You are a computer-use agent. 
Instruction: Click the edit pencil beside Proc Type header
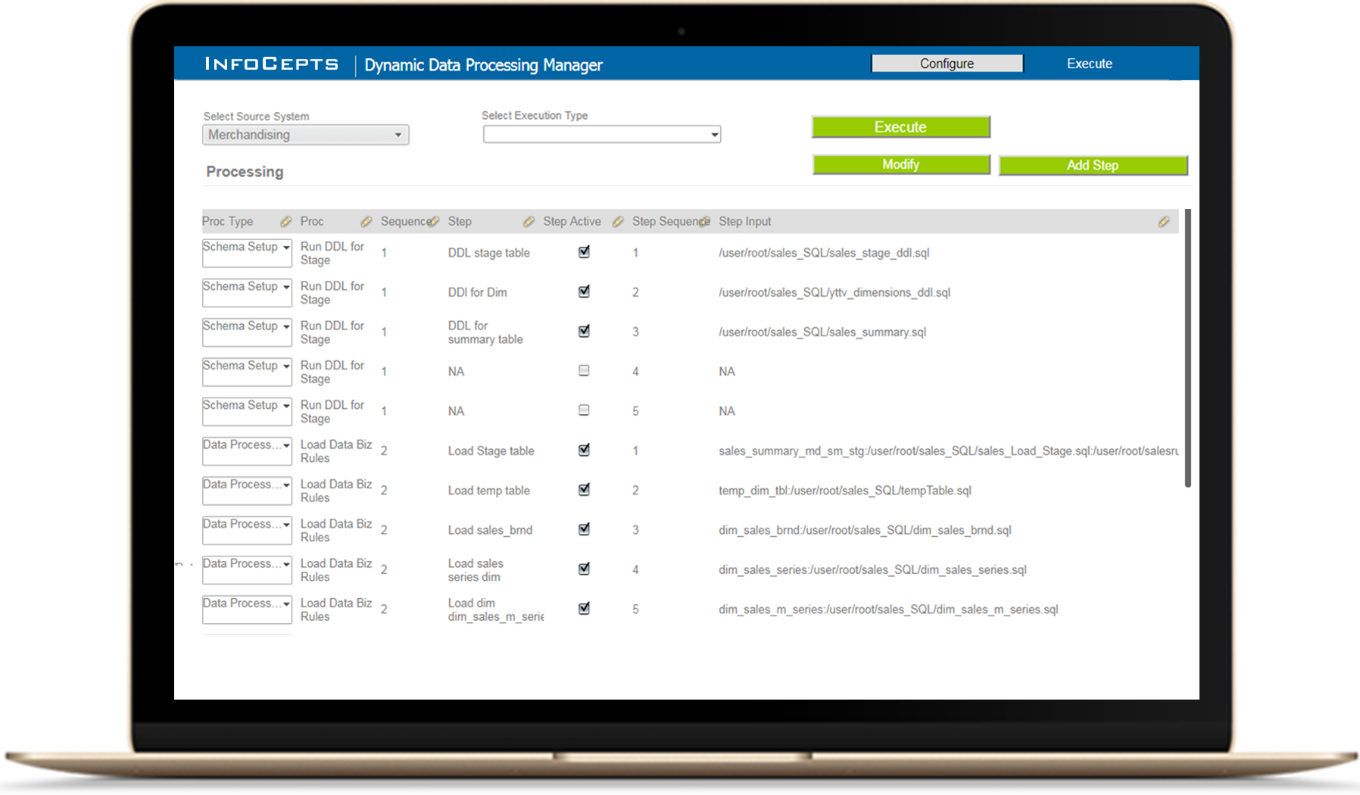click(x=285, y=222)
